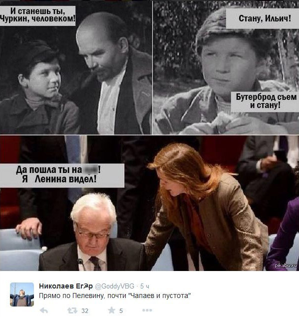Screen dimensions: 299x317
Task: Open the top-right frame of the boy in a cap
Action: 226,67
